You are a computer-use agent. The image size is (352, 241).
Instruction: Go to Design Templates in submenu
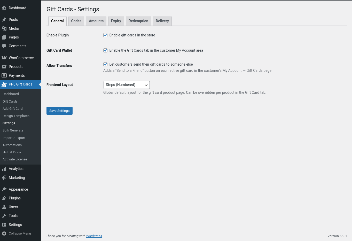point(16,116)
